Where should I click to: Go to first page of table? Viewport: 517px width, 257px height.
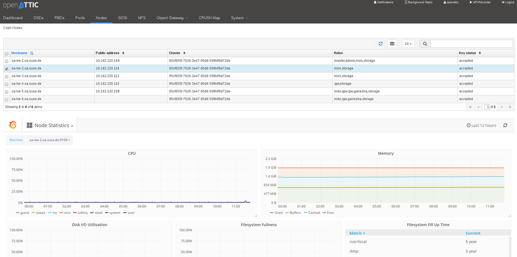click(x=470, y=107)
